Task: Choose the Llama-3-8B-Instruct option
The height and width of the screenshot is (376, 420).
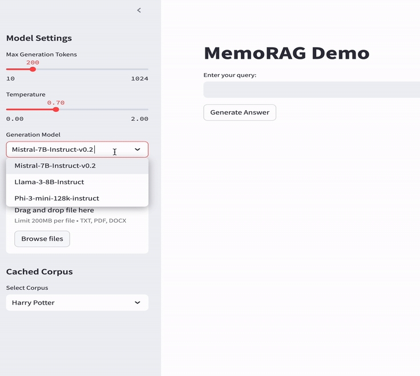Action: pos(50,182)
